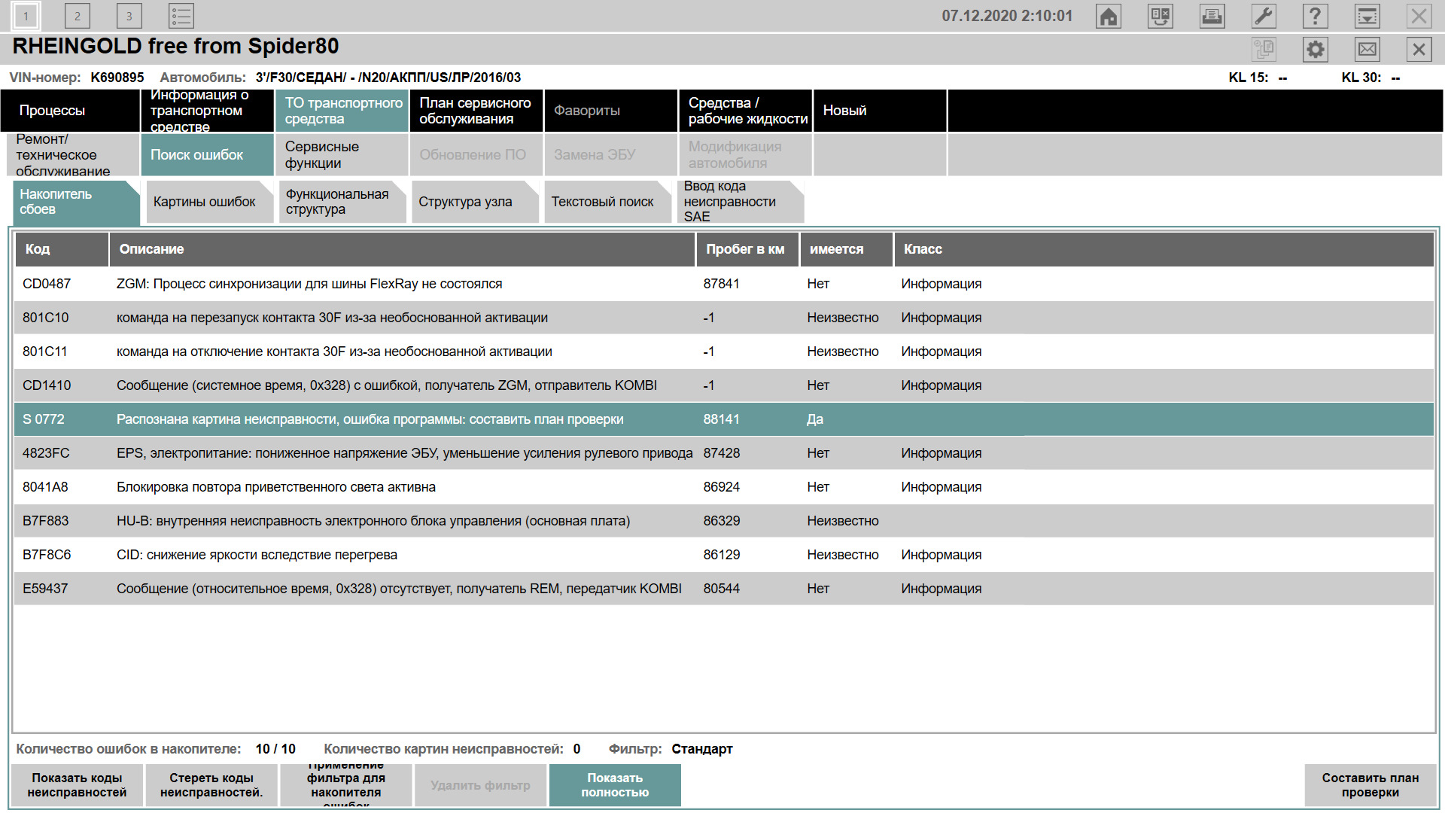Open the Процессы menu tab

point(70,111)
